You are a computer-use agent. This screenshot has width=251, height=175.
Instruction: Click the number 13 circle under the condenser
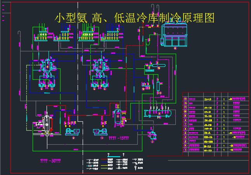(175, 48)
